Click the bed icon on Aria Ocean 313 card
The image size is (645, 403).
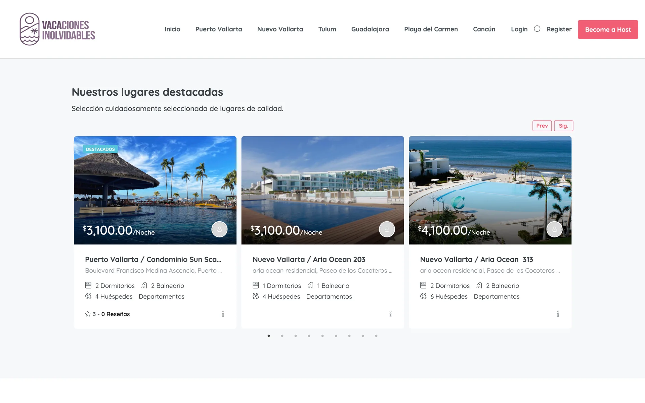point(423,285)
